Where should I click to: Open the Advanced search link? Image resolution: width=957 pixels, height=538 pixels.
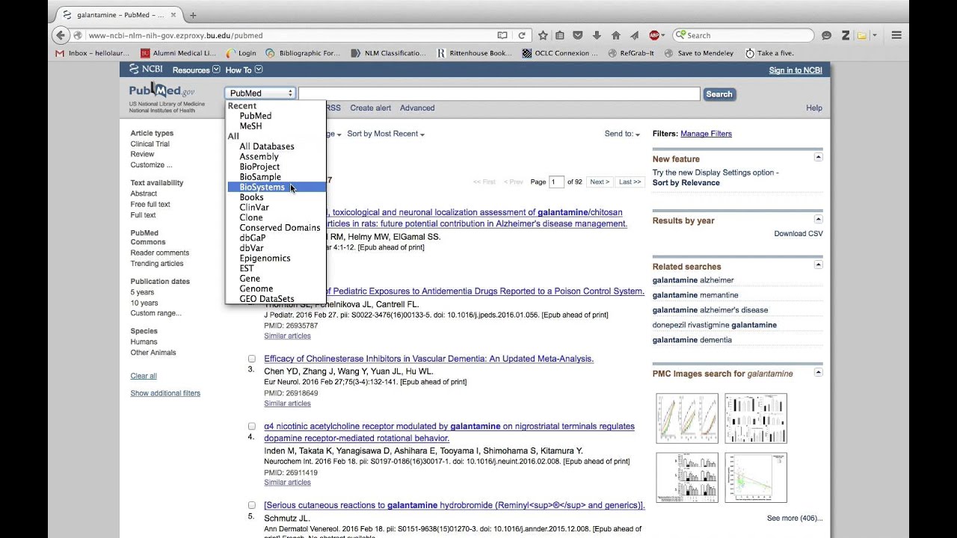(417, 108)
